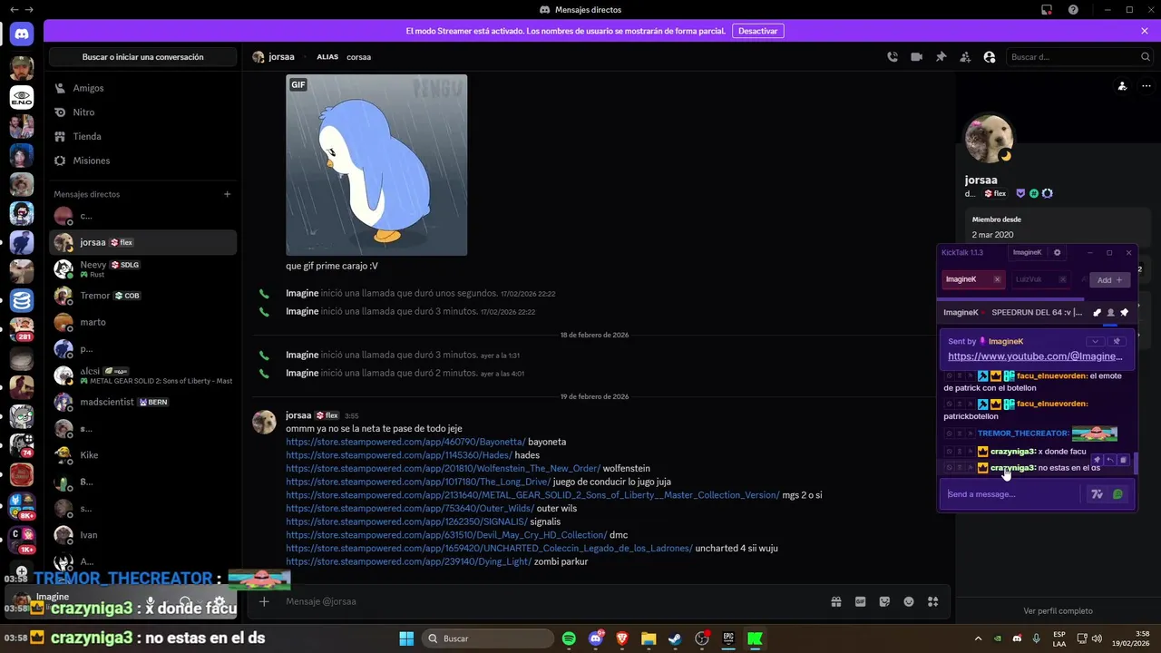This screenshot has height=653, width=1161.
Task: Create a new direct message with plus
Action: [x=227, y=194]
